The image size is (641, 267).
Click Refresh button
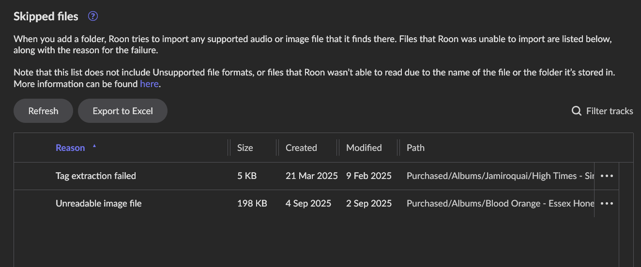(x=43, y=111)
